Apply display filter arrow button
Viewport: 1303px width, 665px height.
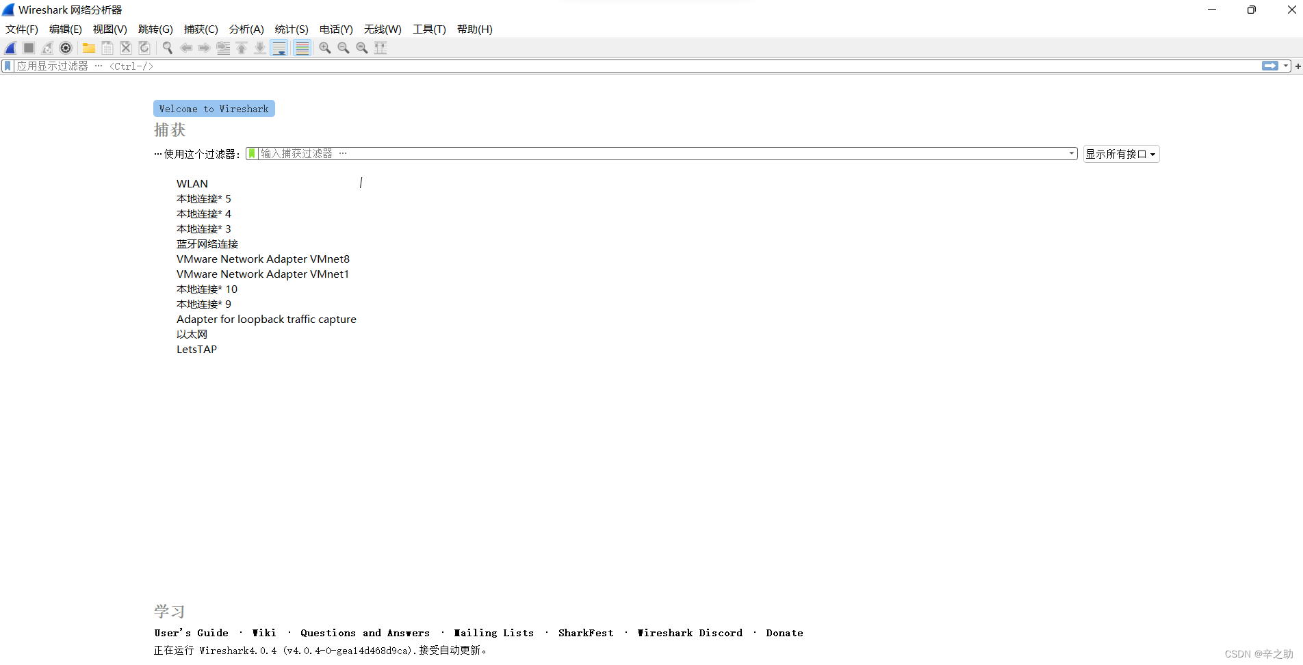click(x=1270, y=66)
